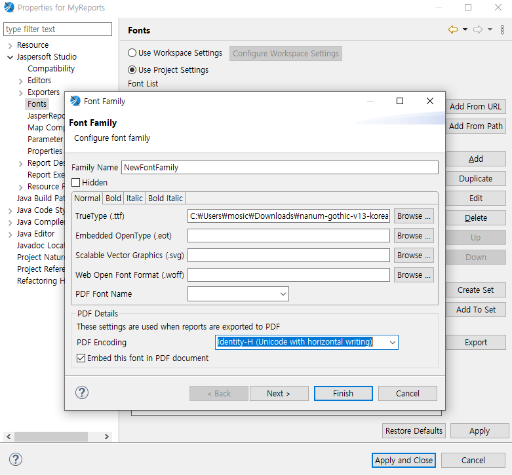Expand the Exporters tree node
This screenshot has width=512, height=475.
pyautogui.click(x=20, y=92)
